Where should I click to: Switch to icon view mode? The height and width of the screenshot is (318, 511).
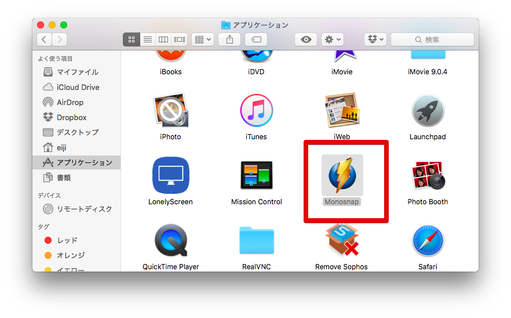click(x=132, y=39)
